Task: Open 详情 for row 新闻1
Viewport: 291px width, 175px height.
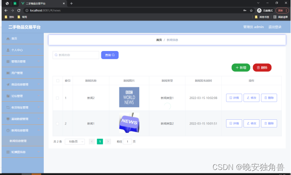Action: (x=234, y=124)
